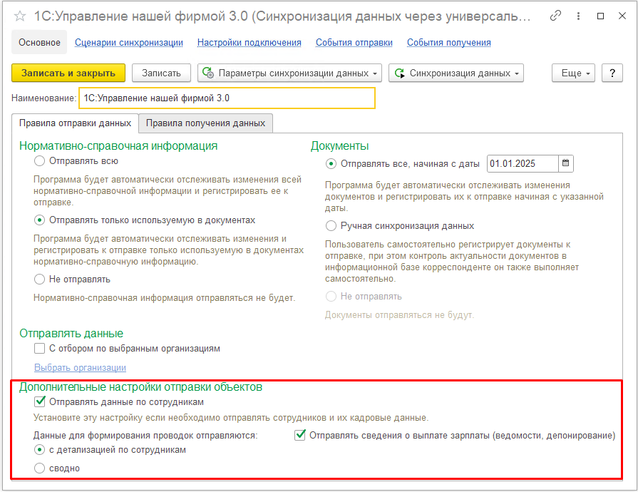
Task: Select the 'сводно' radio option
Action: pyautogui.click(x=40, y=468)
